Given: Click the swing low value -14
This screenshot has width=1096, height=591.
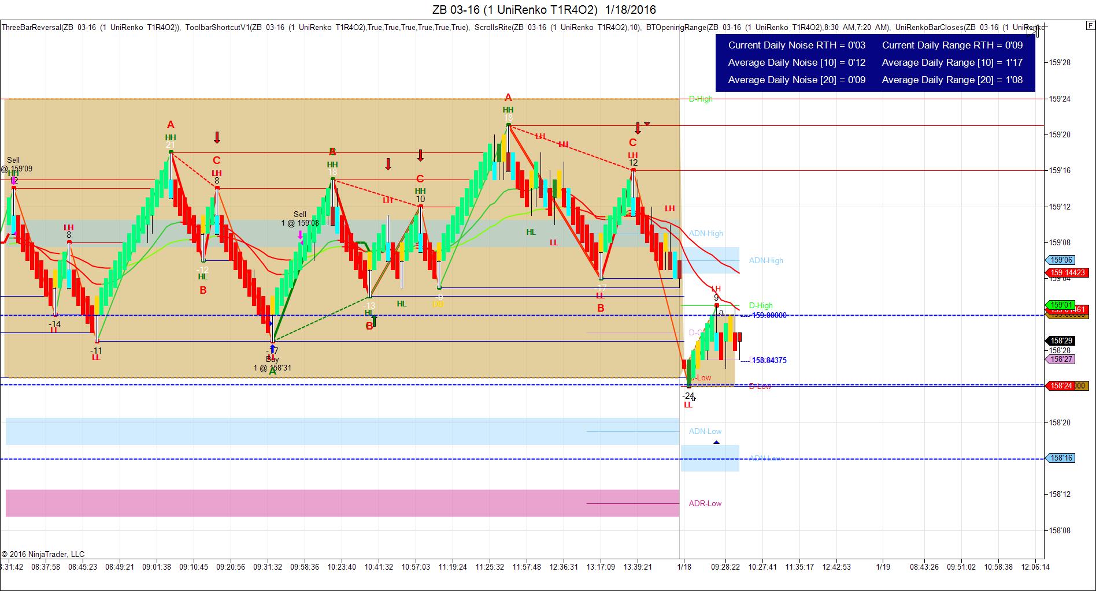Looking at the screenshot, I should point(54,324).
